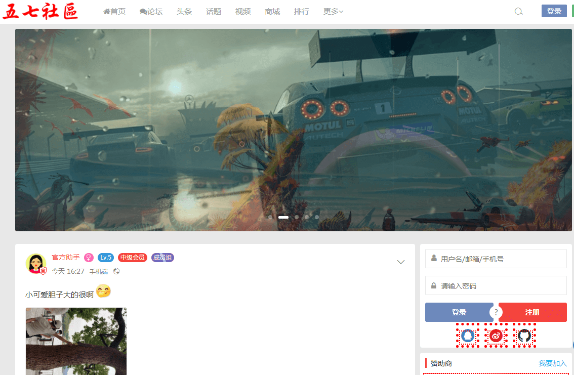The height and width of the screenshot is (375, 574).
Task: Click the post timestamp 今天 16:27
Action: click(68, 271)
